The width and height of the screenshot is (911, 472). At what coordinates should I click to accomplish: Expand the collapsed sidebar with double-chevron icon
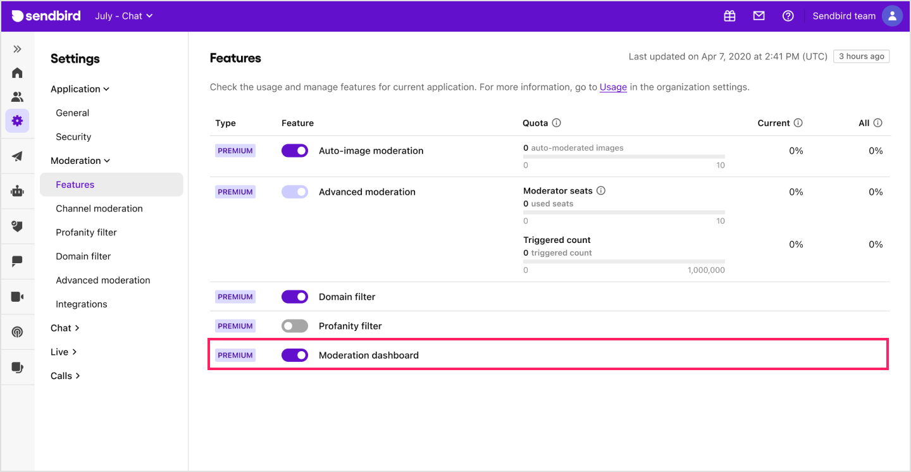[17, 49]
